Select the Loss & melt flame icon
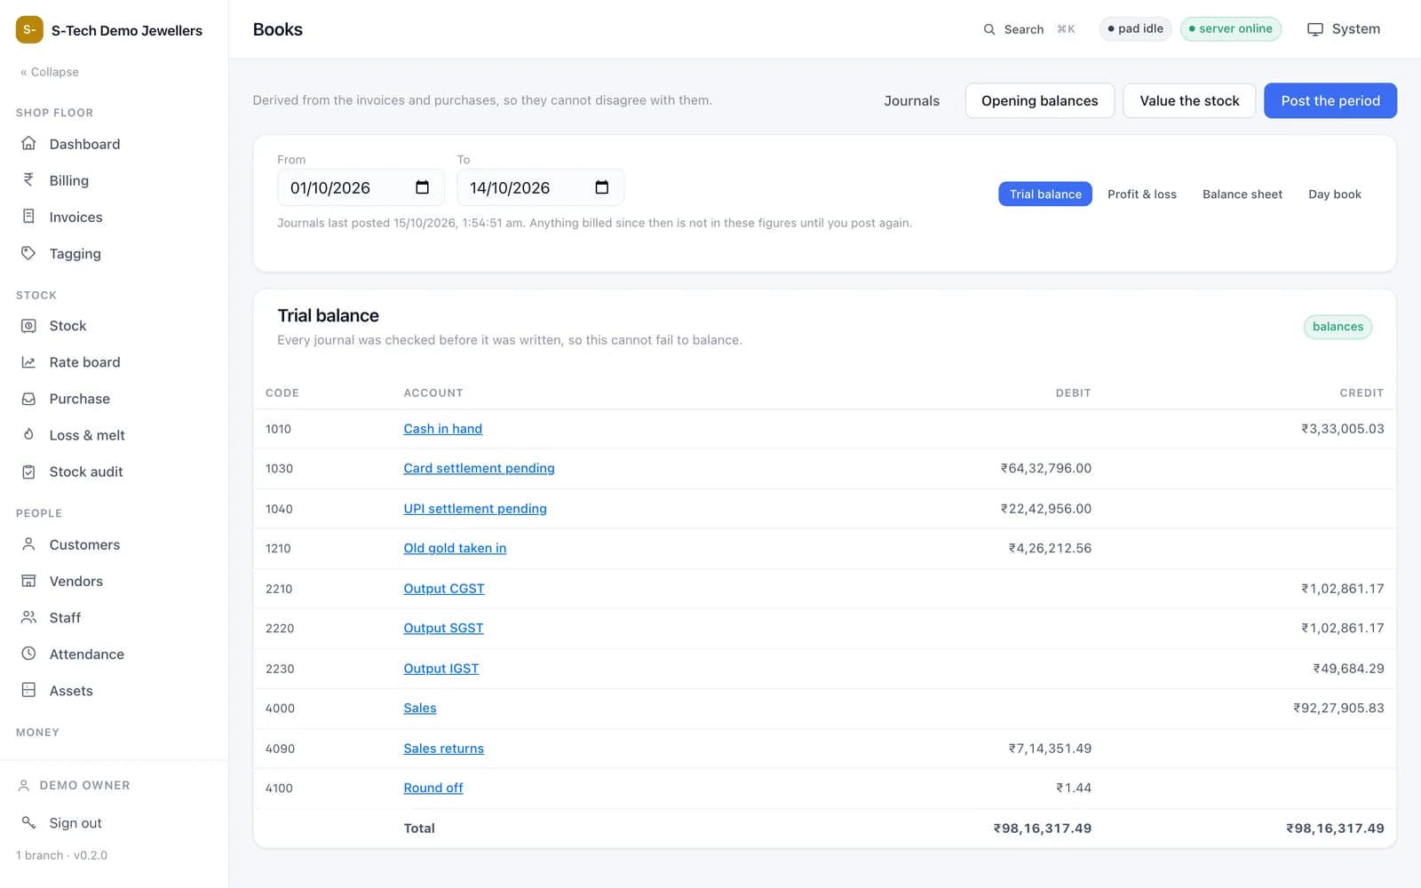The image size is (1421, 888). (28, 435)
